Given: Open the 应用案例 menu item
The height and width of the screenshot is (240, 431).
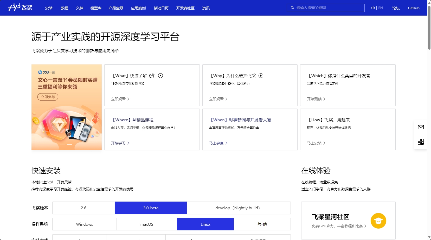Looking at the screenshot, I should [138, 8].
